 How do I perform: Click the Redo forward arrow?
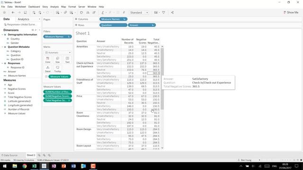coord(19,13)
